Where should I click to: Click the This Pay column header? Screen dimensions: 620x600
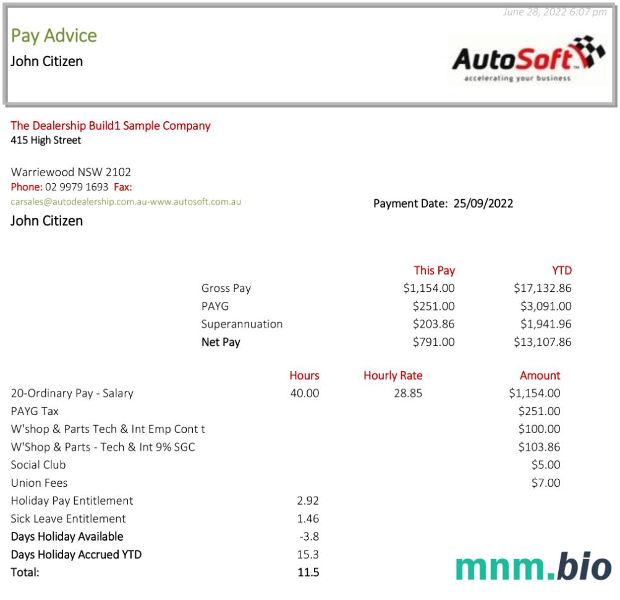click(434, 270)
